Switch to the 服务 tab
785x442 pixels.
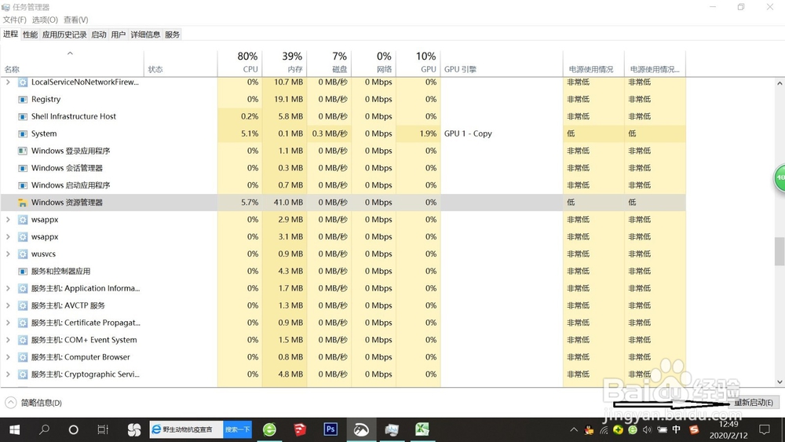172,35
